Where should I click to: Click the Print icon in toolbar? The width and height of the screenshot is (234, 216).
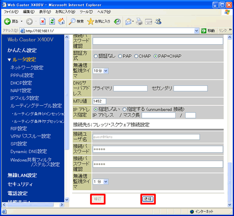[139, 21]
